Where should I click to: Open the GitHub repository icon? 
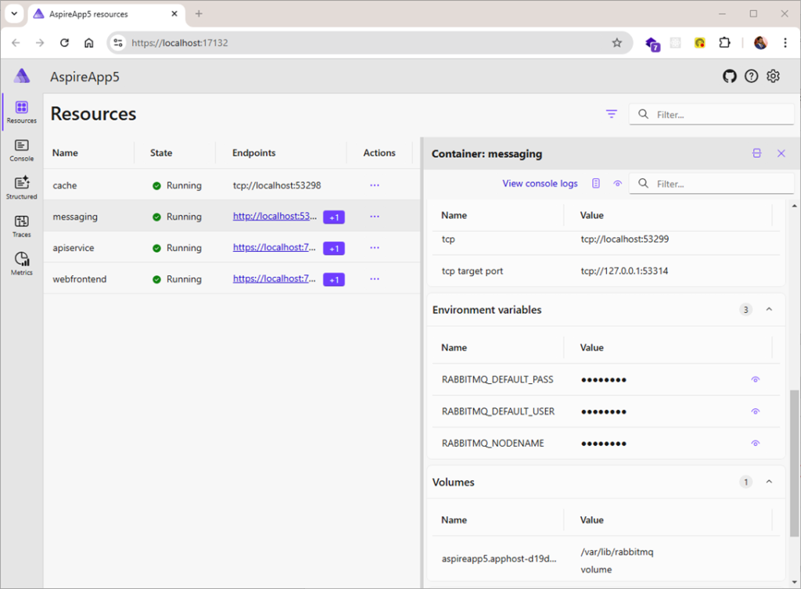[x=729, y=76]
